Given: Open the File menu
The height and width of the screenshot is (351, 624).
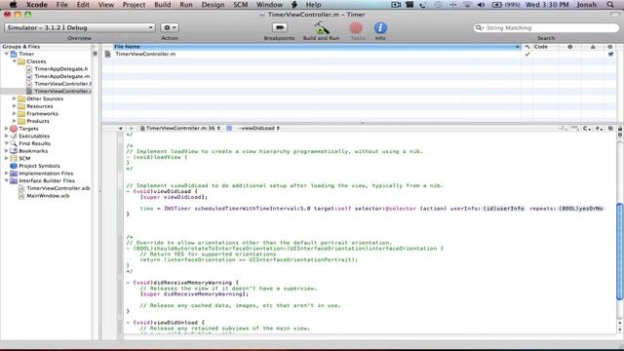Looking at the screenshot, I should pyautogui.click(x=61, y=5).
